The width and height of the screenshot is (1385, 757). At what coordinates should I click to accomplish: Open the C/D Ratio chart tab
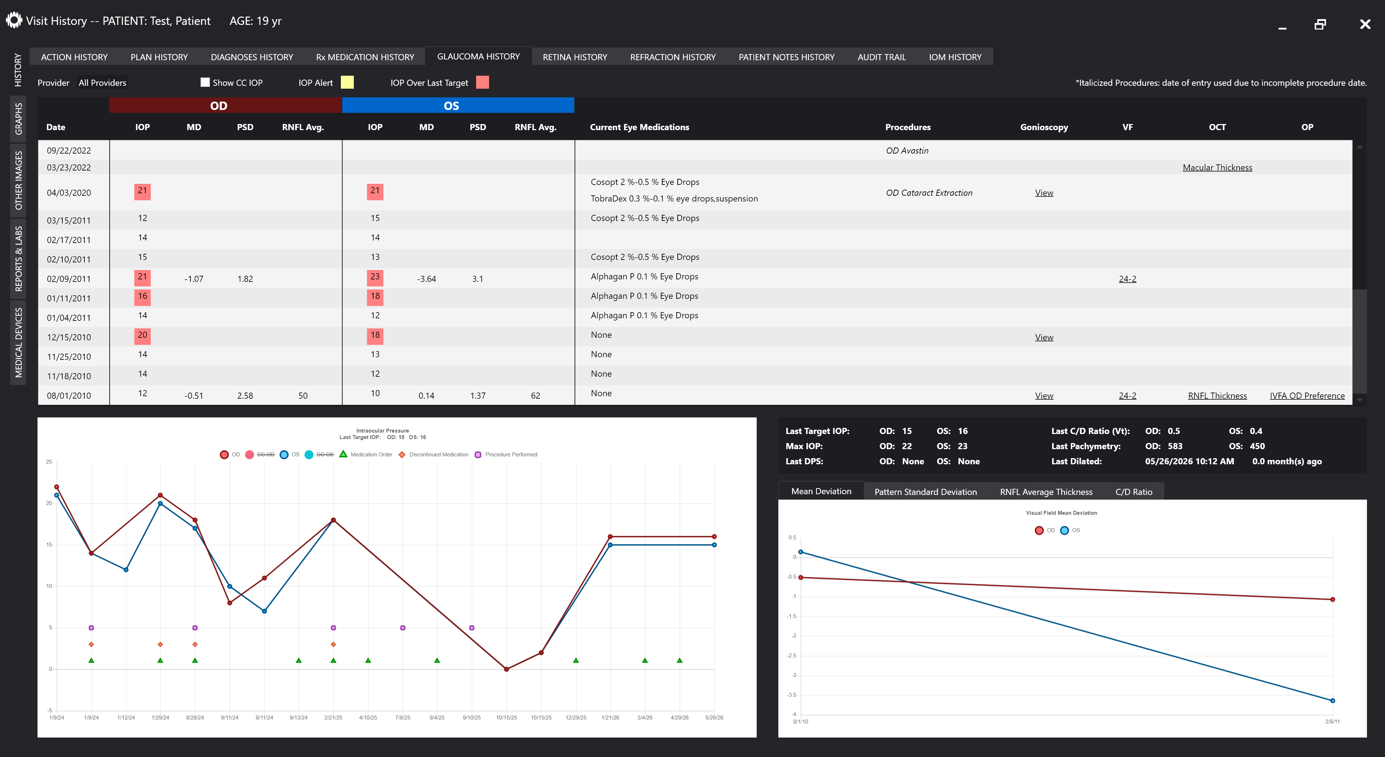(x=1133, y=492)
